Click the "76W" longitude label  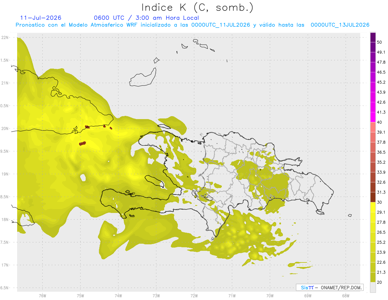point(42,296)
